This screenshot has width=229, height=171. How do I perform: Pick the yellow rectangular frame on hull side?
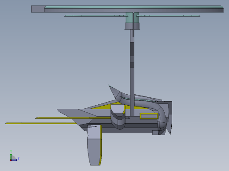pos(149,116)
